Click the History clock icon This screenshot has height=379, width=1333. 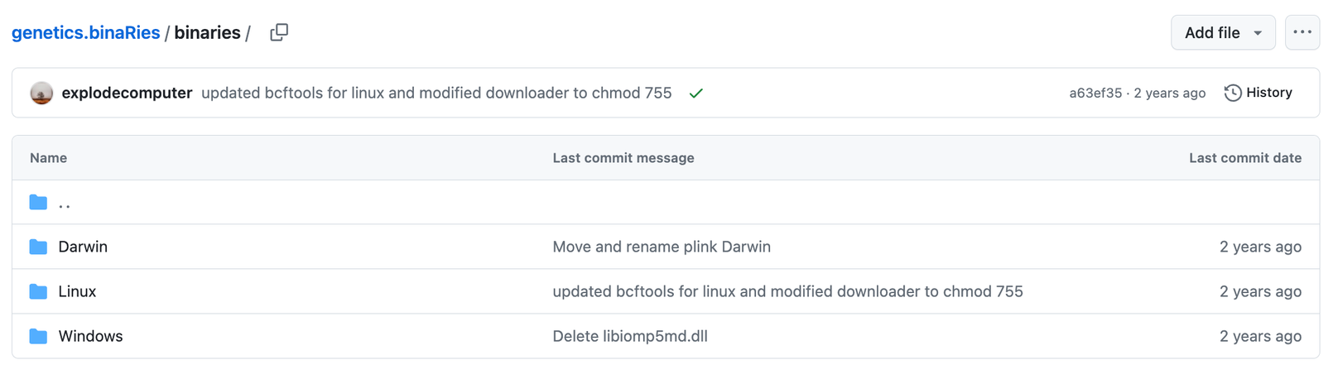[x=1233, y=93]
